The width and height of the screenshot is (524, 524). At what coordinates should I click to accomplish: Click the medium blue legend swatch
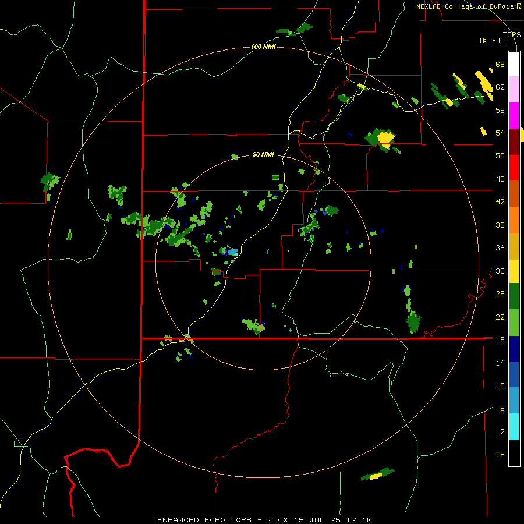point(514,374)
